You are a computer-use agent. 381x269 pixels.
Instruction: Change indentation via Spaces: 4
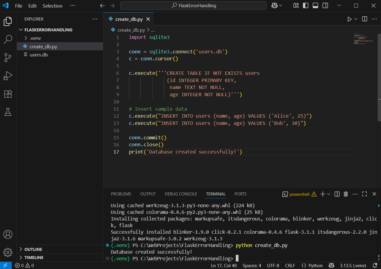(252, 265)
